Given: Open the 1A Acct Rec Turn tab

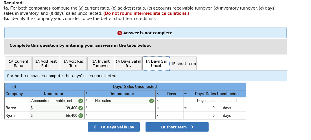Looking at the screenshot, I should pyautogui.click(x=73, y=63).
